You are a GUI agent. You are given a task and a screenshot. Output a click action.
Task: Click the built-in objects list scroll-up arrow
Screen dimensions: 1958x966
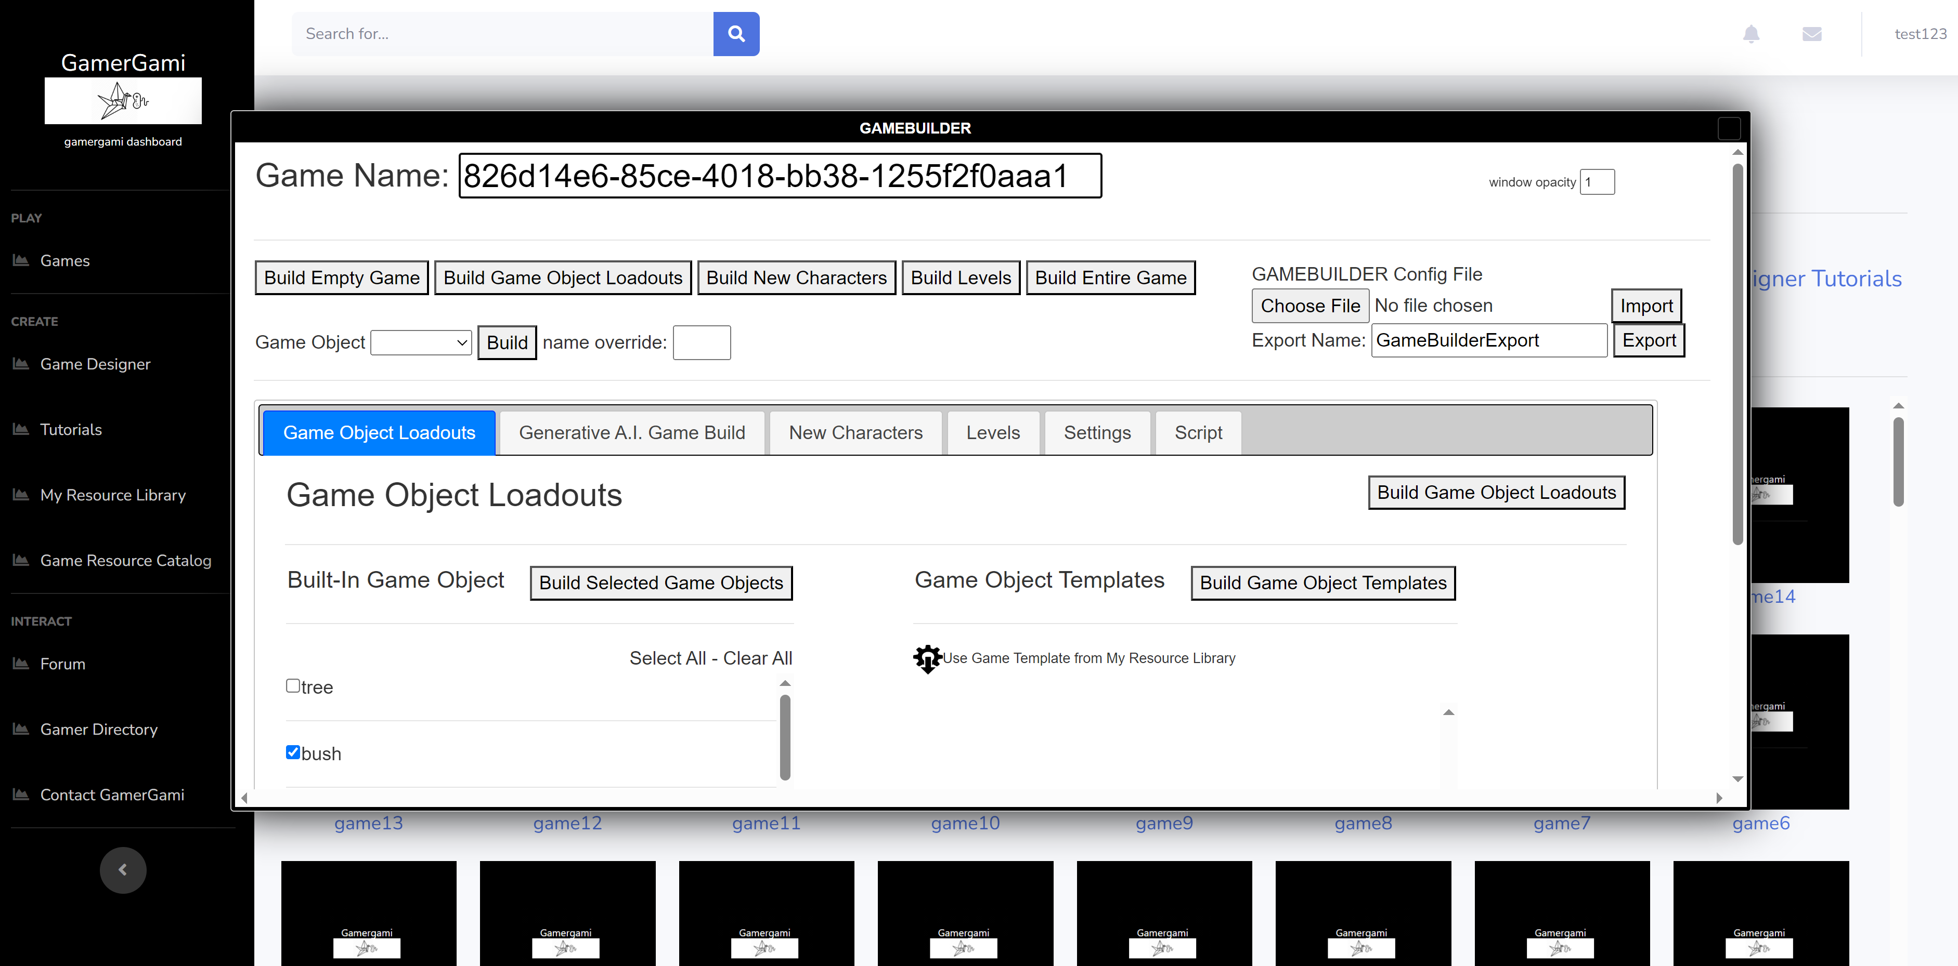(x=785, y=683)
